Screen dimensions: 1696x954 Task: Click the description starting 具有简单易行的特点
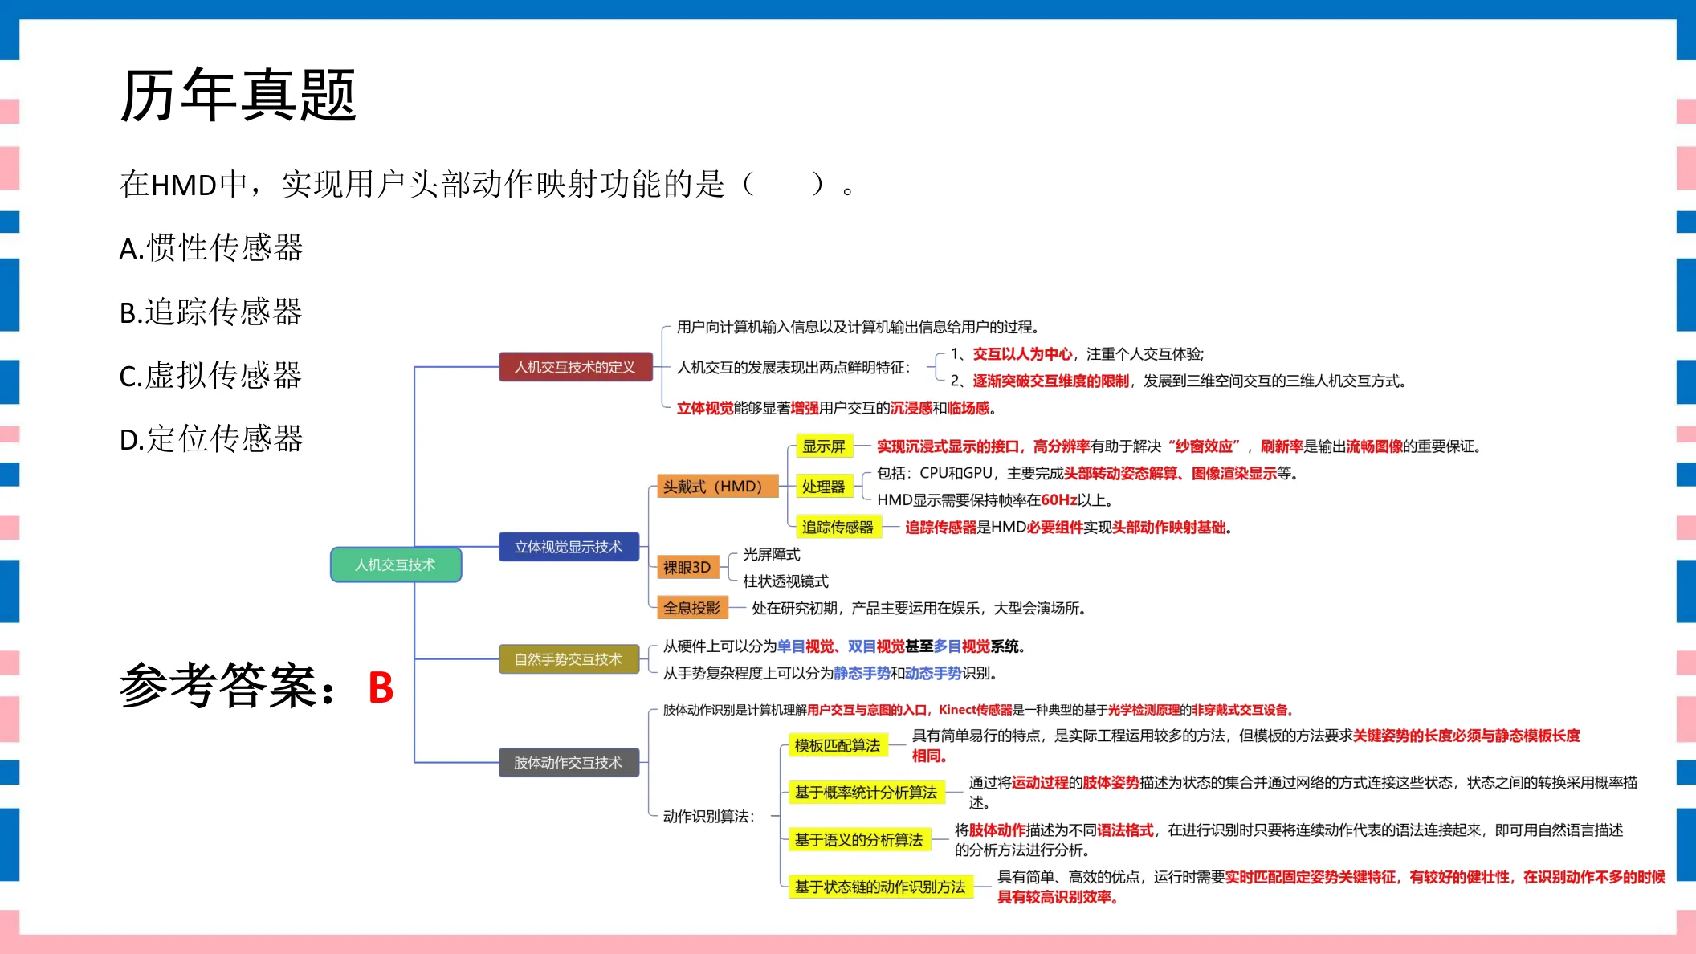coord(1246,745)
